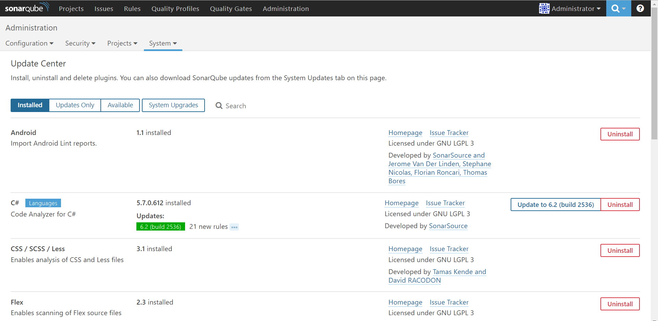Open the CSS plugin Homepage link

[x=405, y=249]
